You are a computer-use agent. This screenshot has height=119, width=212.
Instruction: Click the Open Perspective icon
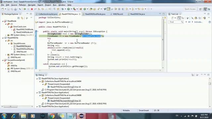tap(200, 9)
